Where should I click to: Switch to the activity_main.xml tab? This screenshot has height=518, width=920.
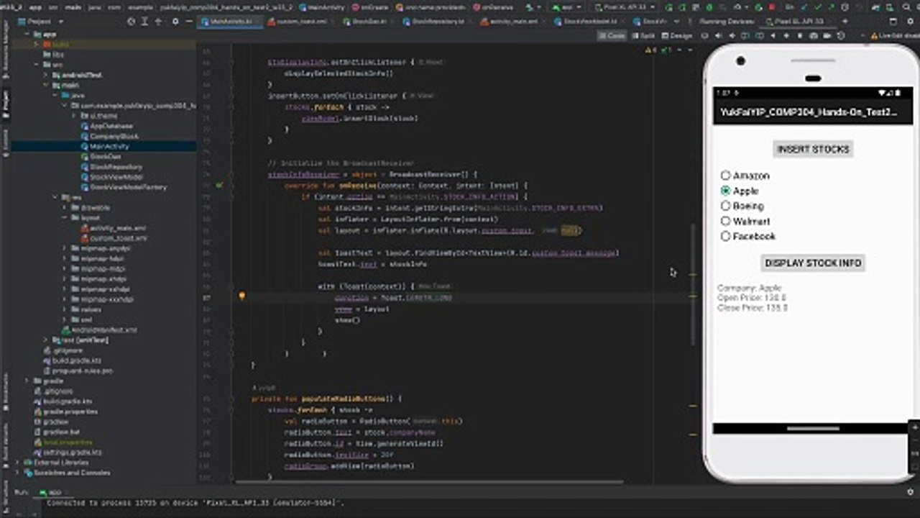512,22
